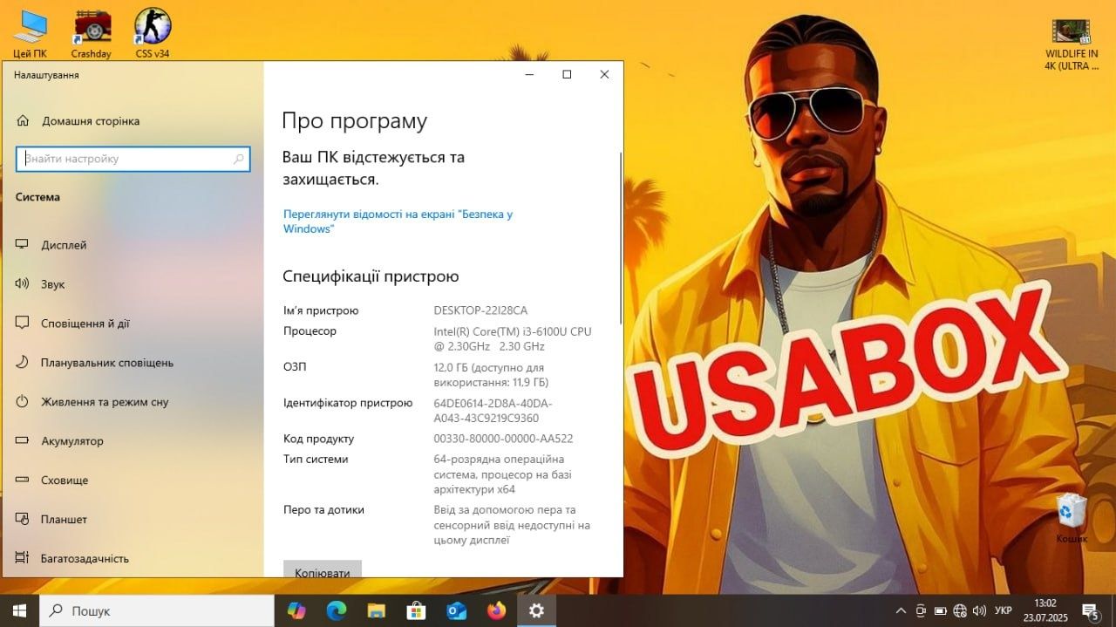Maximize the Налаштування window
The height and width of the screenshot is (627, 1116).
point(567,75)
